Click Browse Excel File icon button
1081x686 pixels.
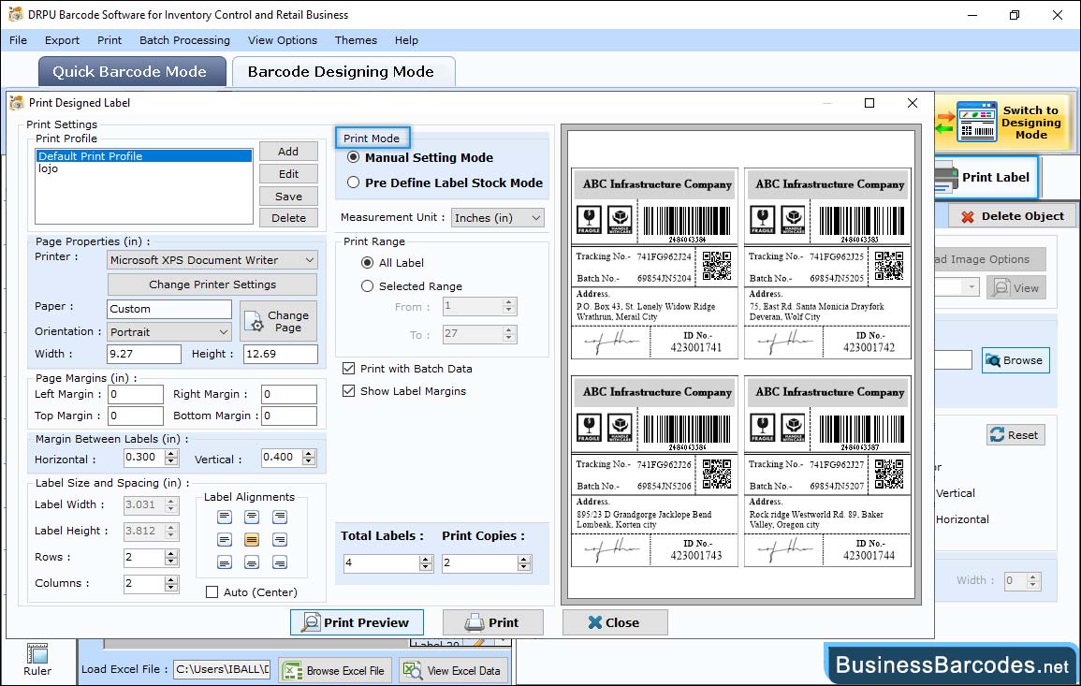335,670
